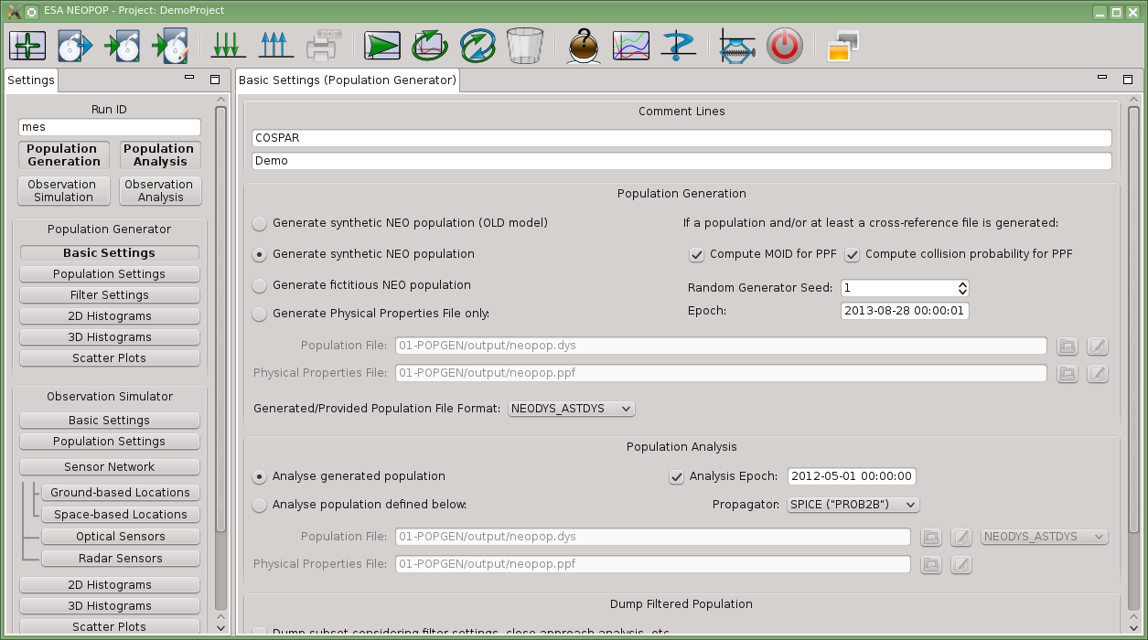
Task: Select Generate fictitious NEO population option
Action: (x=261, y=285)
